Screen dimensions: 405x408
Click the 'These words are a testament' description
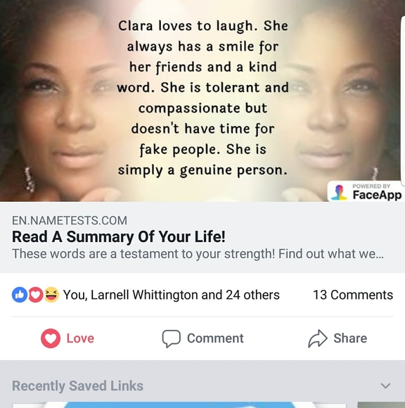pyautogui.click(x=198, y=254)
